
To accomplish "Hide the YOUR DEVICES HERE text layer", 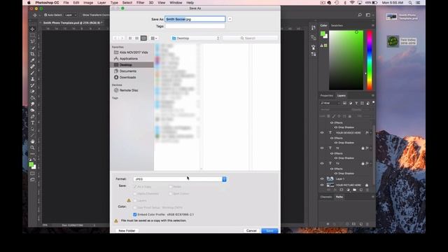I will 322,133.
